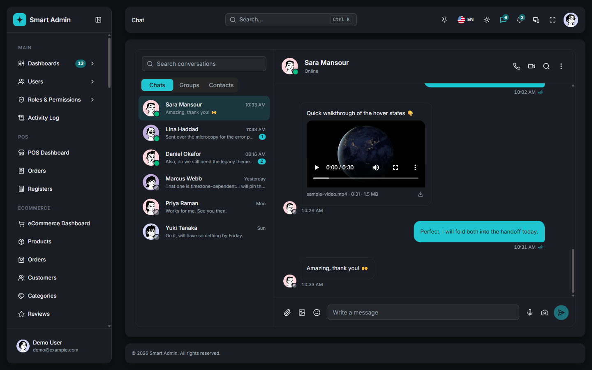
Task: Open the conversation more options menu
Action: pos(561,66)
